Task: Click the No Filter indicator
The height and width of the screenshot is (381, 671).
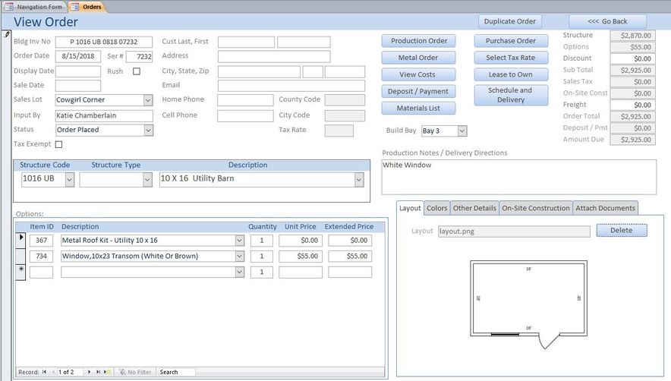Action: coord(135,372)
